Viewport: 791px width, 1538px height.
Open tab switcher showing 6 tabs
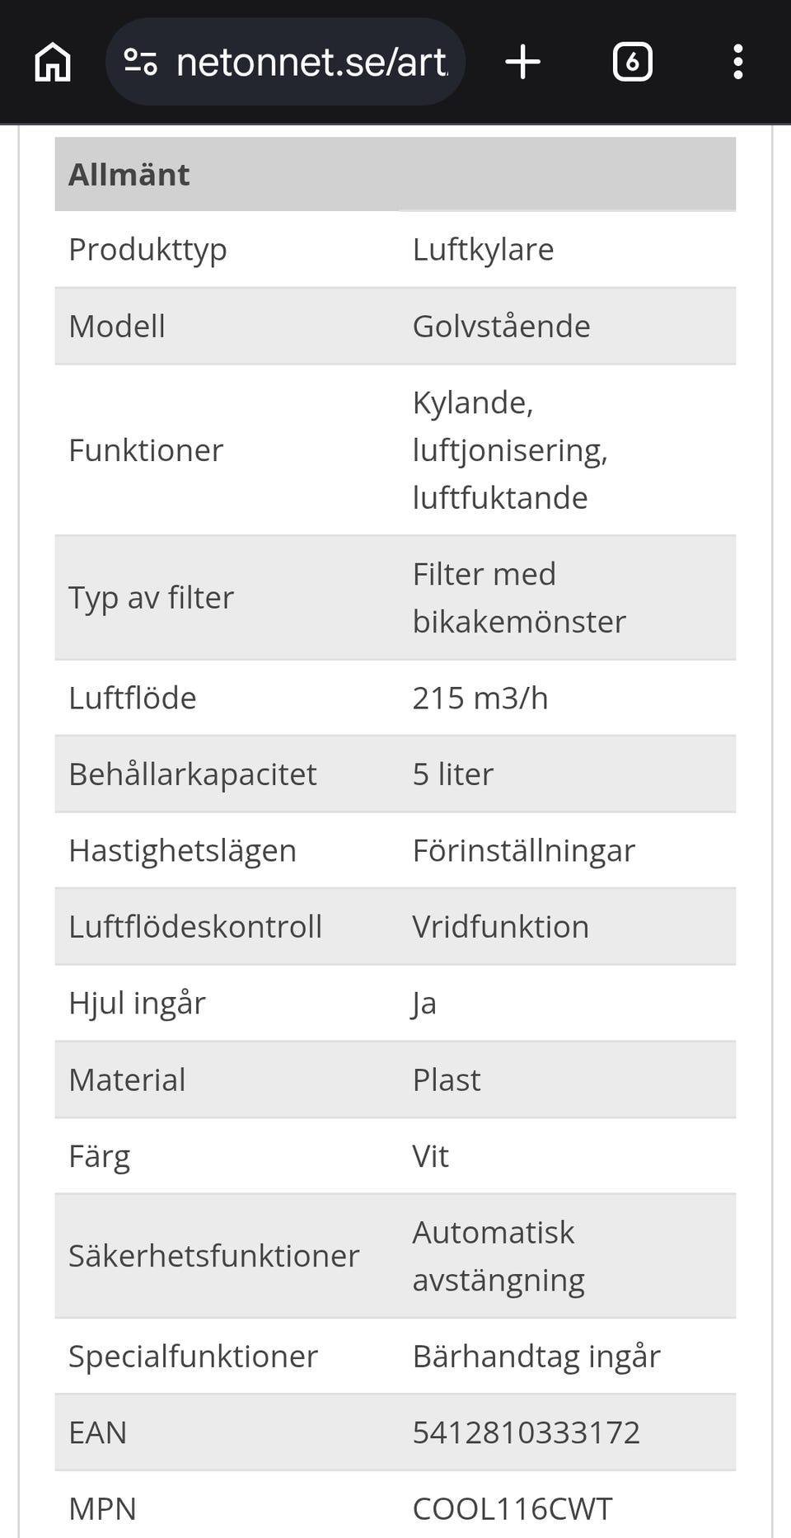[632, 62]
